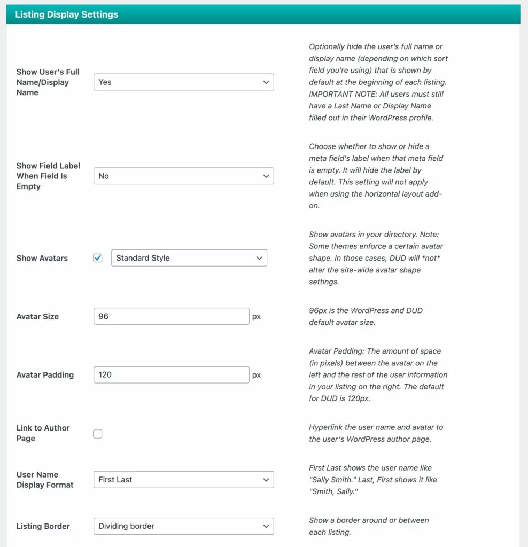The height and width of the screenshot is (547, 528).
Task: Click the chevron on the Standard Style select
Action: pos(259,258)
